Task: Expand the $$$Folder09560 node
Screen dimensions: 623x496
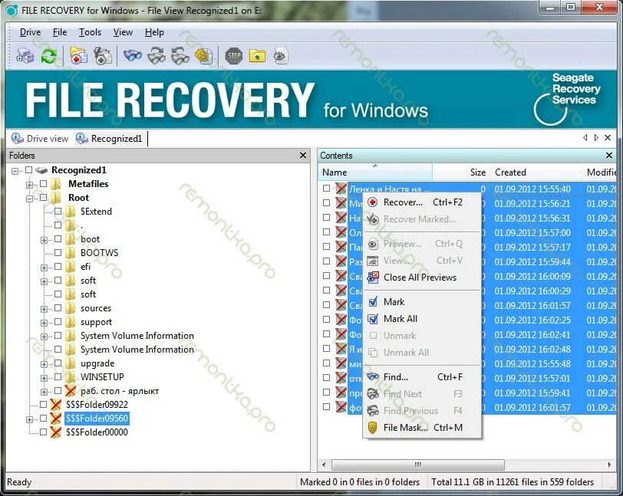Action: click(x=29, y=419)
